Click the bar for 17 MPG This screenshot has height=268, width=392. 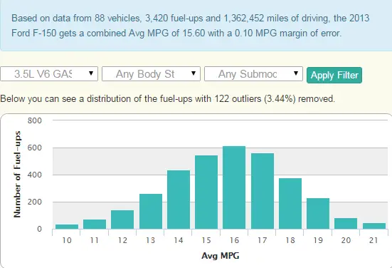pyautogui.click(x=263, y=191)
